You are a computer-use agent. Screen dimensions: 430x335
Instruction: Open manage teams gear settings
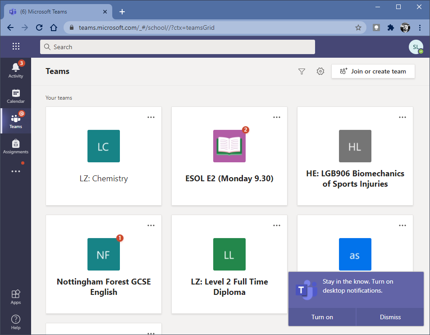click(320, 71)
